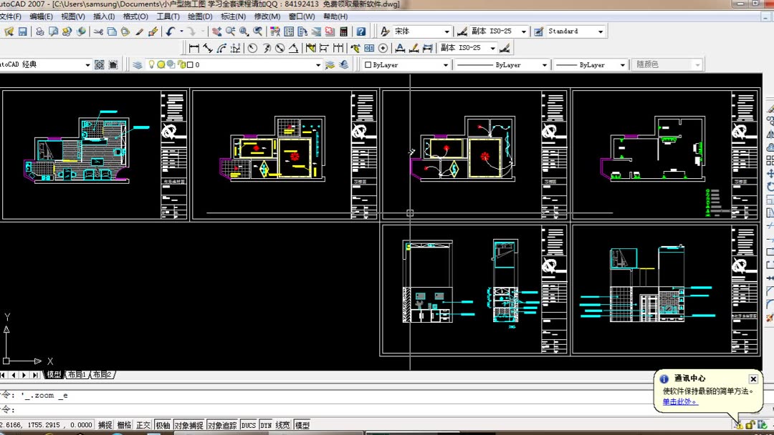Screen dimensions: 774x435
Task: Switch to the 布局1 layout tab
Action: click(x=77, y=374)
